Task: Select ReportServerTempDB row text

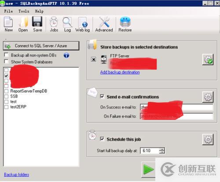Action: pyautogui.click(x=29, y=91)
